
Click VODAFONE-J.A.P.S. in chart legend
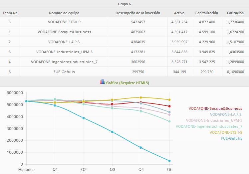click(226, 114)
